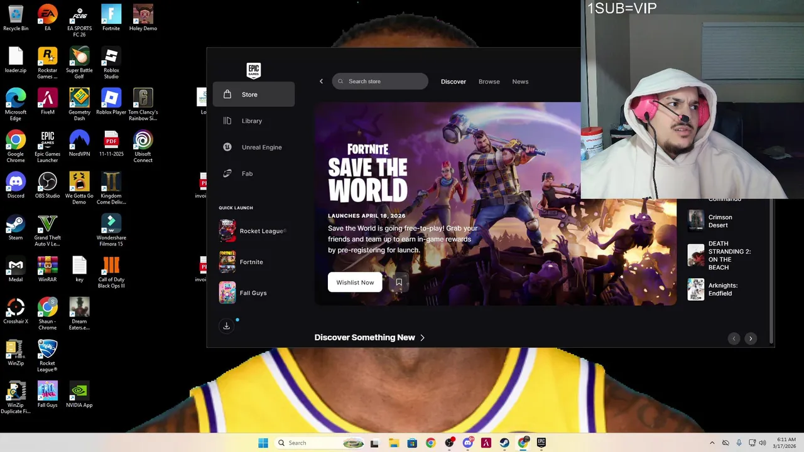
Task: Open Microsoft Edge desktop icon
Action: tap(16, 105)
